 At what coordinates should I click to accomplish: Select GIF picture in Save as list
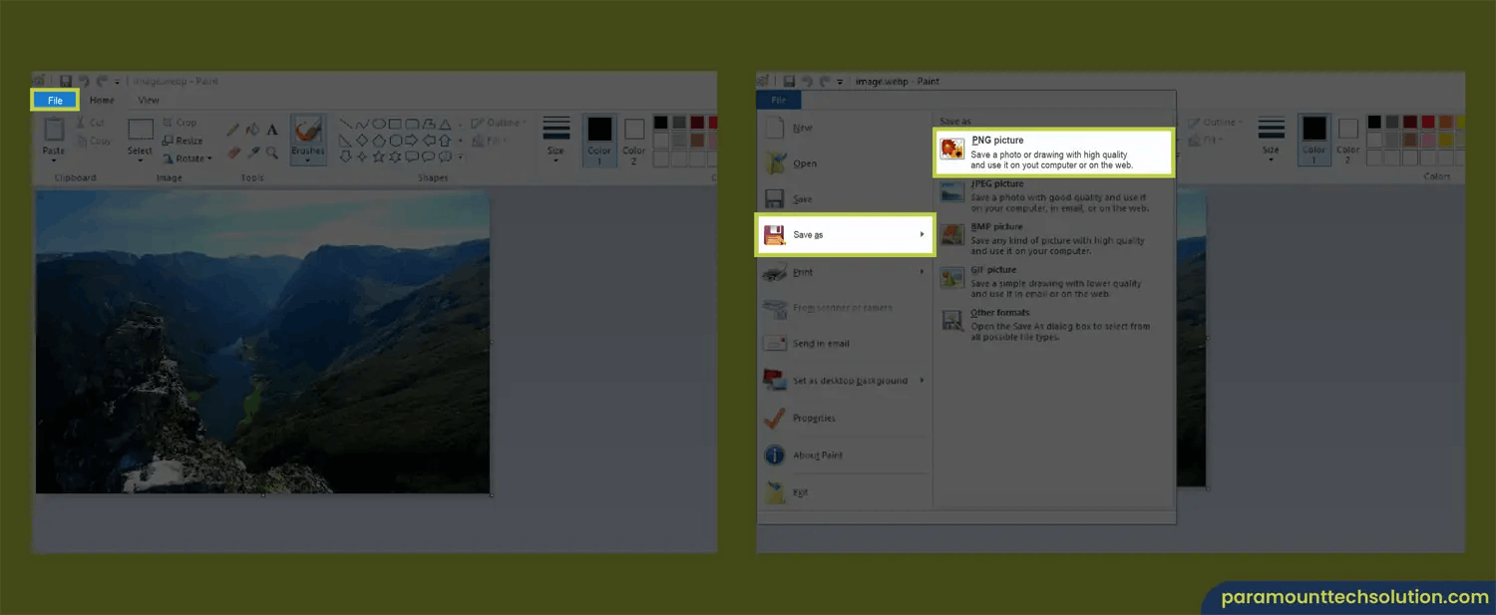[1054, 282]
